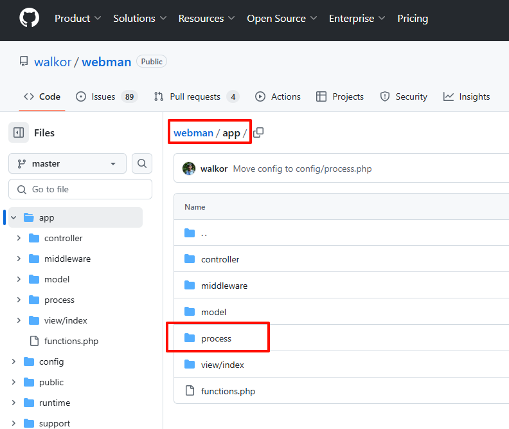509x429 pixels.
Task: Open the model folder in listing
Action: point(213,312)
